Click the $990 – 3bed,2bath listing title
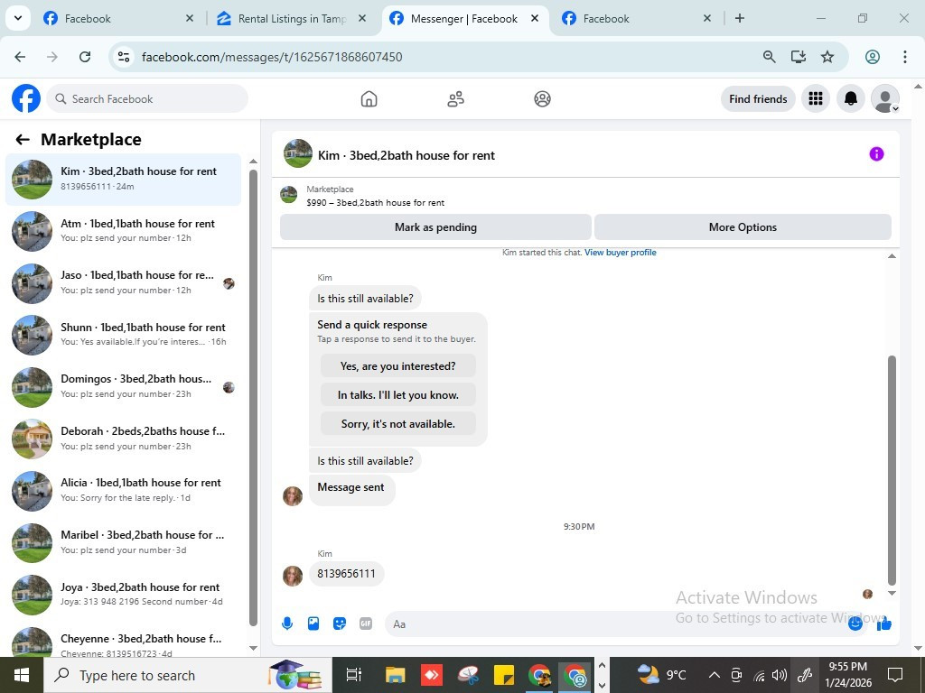 click(x=375, y=203)
